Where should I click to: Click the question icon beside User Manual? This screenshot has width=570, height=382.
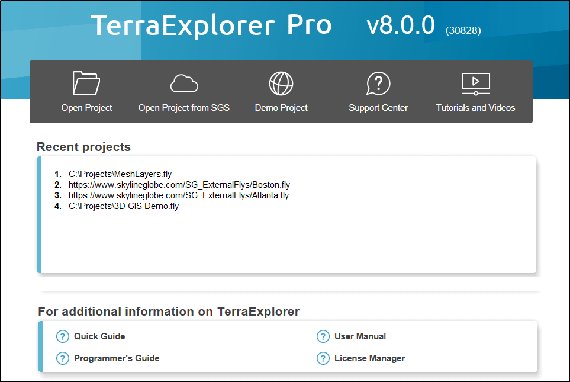323,336
